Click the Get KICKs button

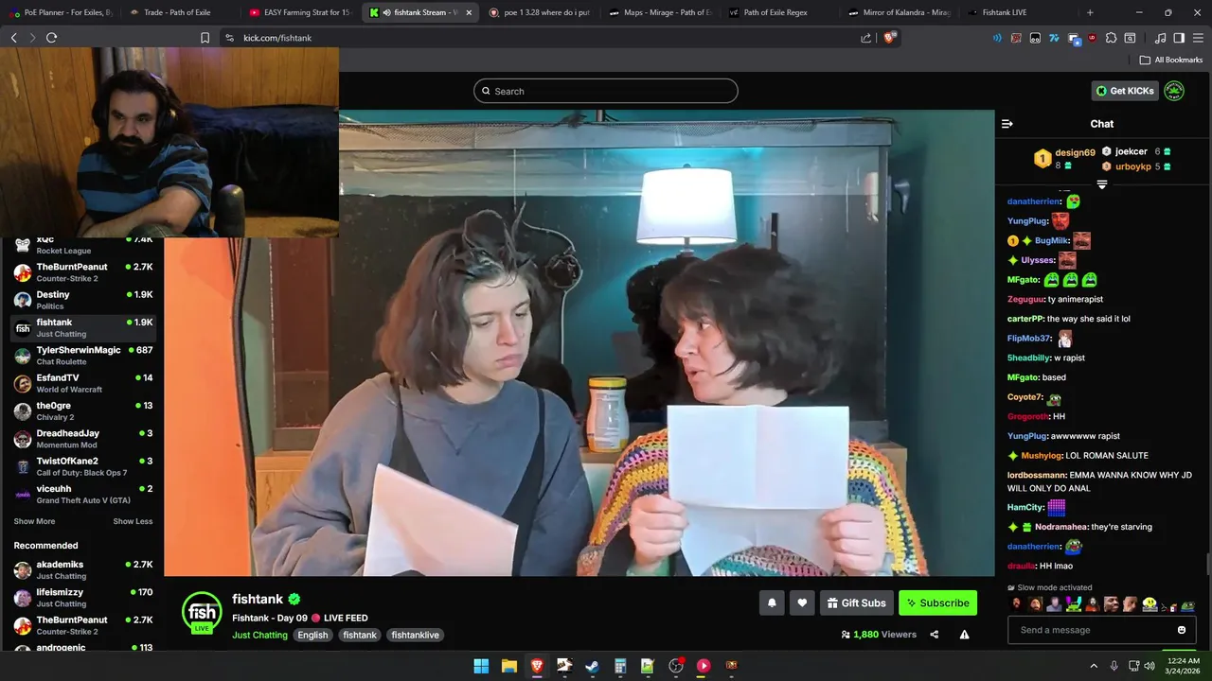1125,91
